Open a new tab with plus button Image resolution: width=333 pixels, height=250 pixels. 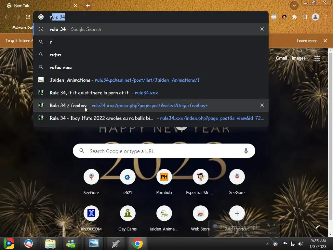(88, 6)
